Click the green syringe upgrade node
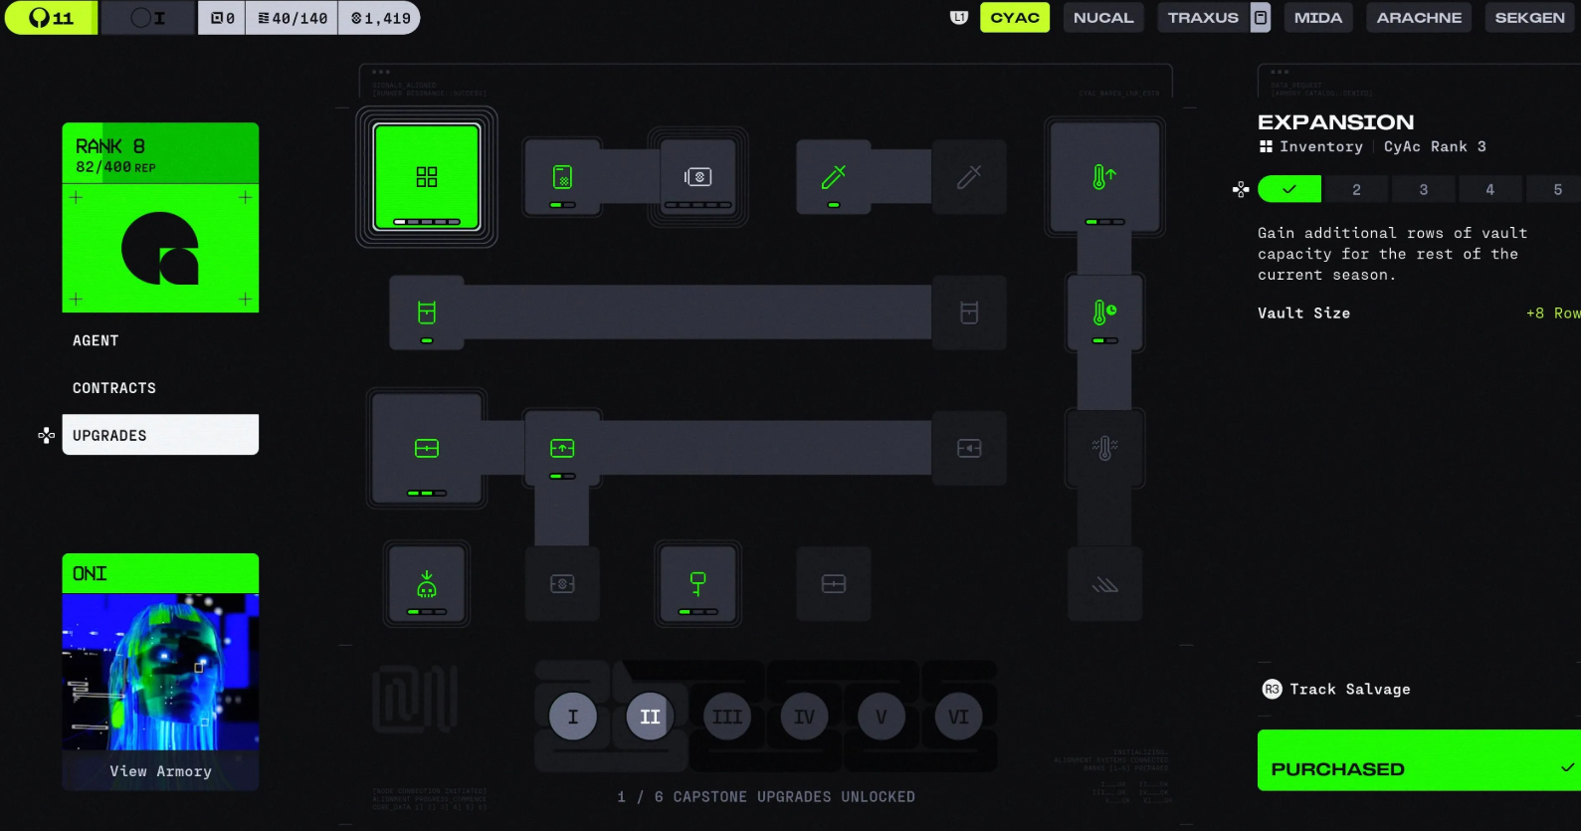Viewport: 1581px width, 831px height. pyautogui.click(x=834, y=177)
